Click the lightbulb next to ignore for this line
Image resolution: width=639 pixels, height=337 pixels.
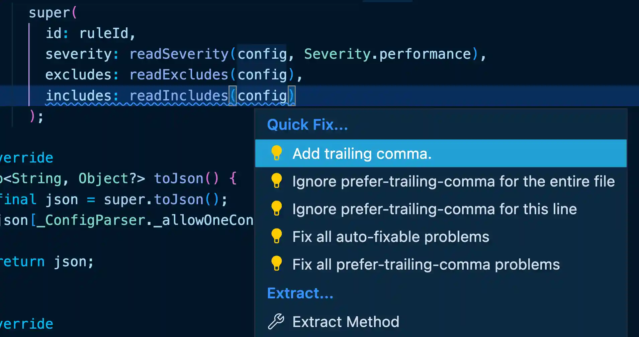coord(277,209)
